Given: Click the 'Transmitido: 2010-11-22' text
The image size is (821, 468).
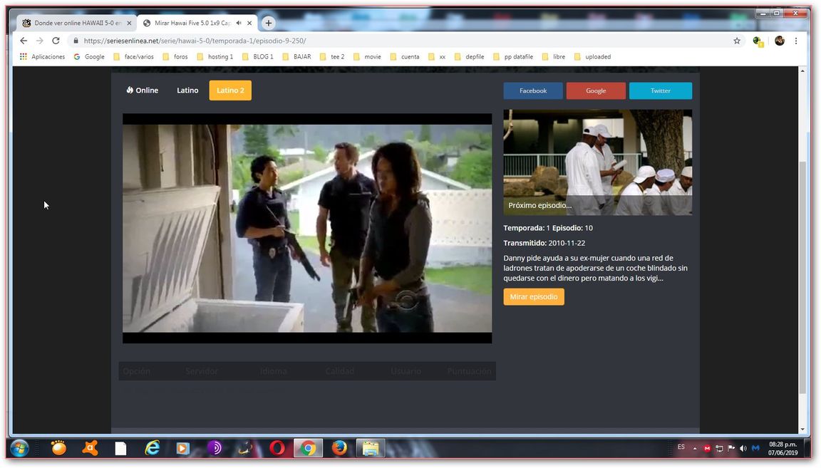Looking at the screenshot, I should pos(544,243).
